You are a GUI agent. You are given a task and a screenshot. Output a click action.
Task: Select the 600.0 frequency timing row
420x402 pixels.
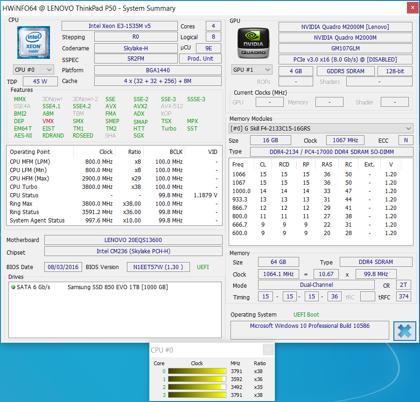[321, 233]
